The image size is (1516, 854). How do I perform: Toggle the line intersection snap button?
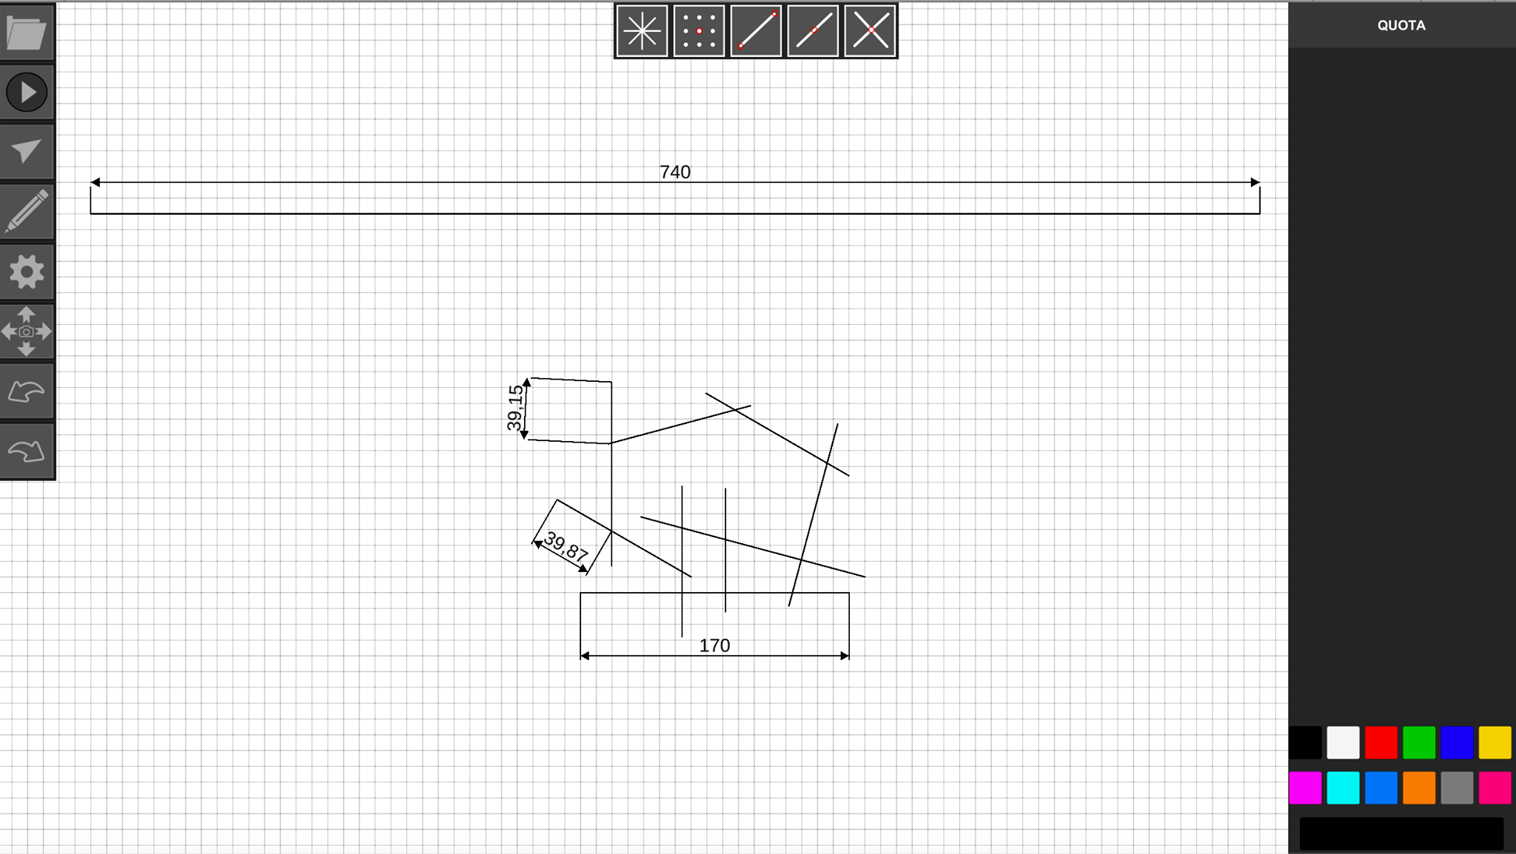pos(870,31)
